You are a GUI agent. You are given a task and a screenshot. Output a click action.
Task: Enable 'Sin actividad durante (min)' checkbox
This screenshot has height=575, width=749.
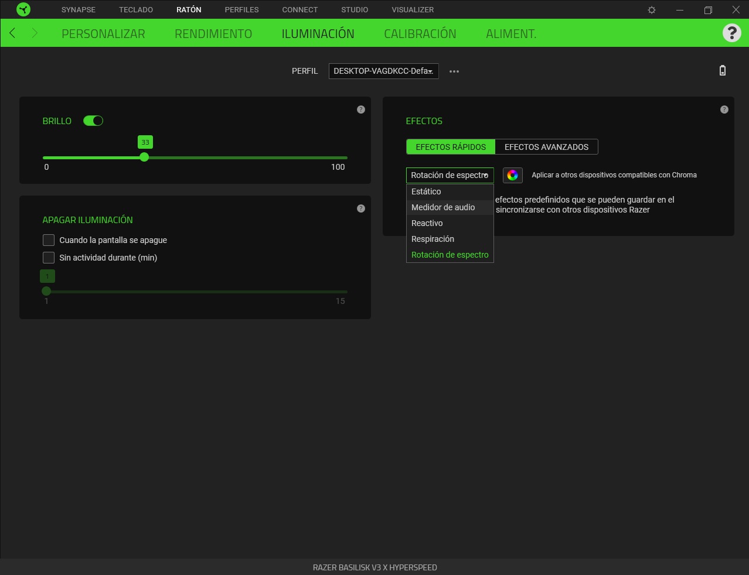point(49,258)
